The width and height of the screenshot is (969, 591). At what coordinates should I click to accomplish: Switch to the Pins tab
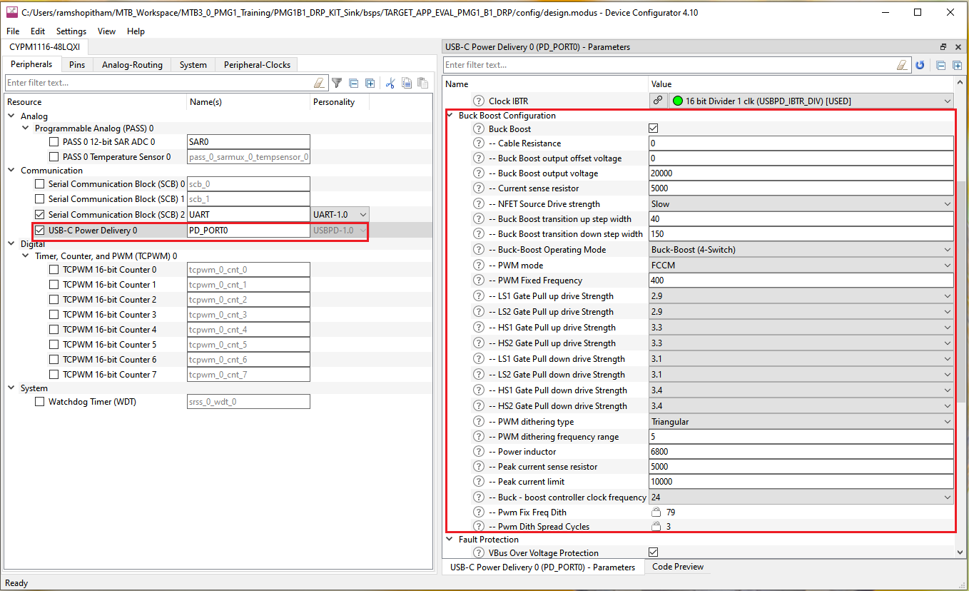77,65
